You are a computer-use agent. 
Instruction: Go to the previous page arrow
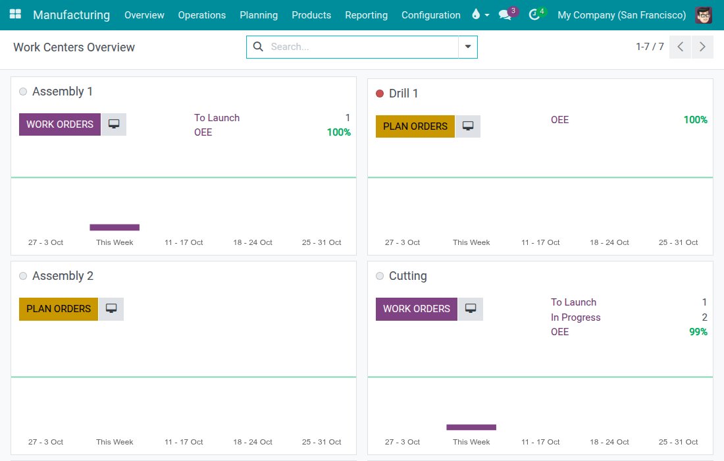point(680,47)
